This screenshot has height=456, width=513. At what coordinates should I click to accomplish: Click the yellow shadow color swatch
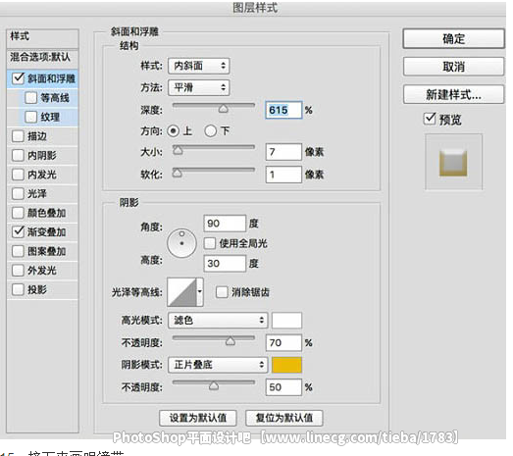[286, 365]
